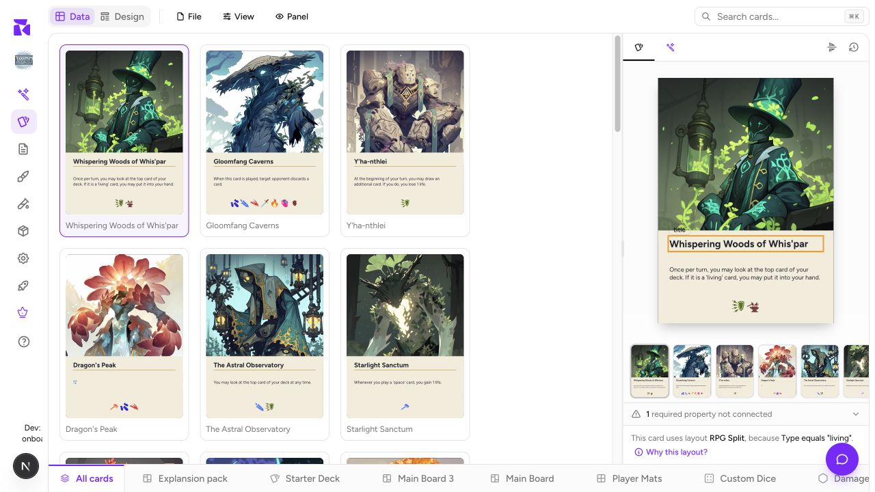Image resolution: width=875 pixels, height=492 pixels.
Task: Select The Astral Observatory card in the grid
Action: tap(265, 344)
